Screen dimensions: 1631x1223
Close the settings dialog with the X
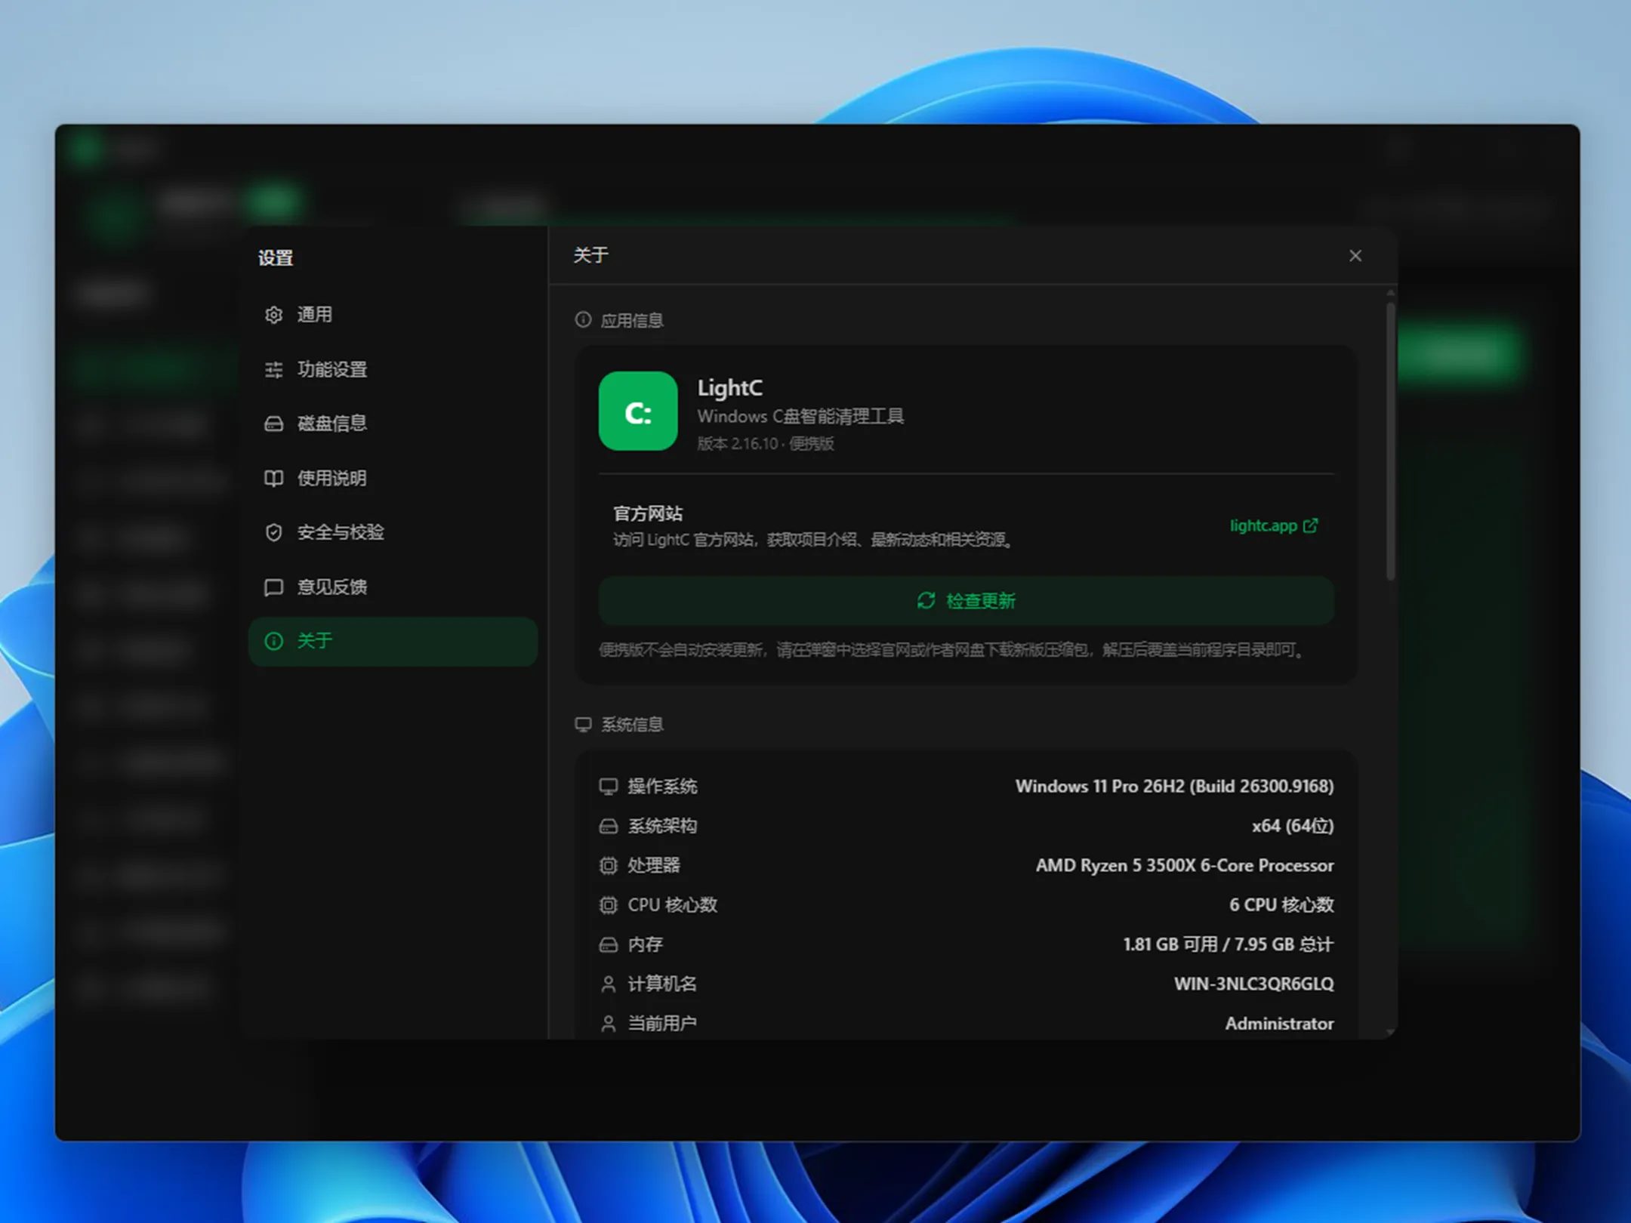[1355, 256]
